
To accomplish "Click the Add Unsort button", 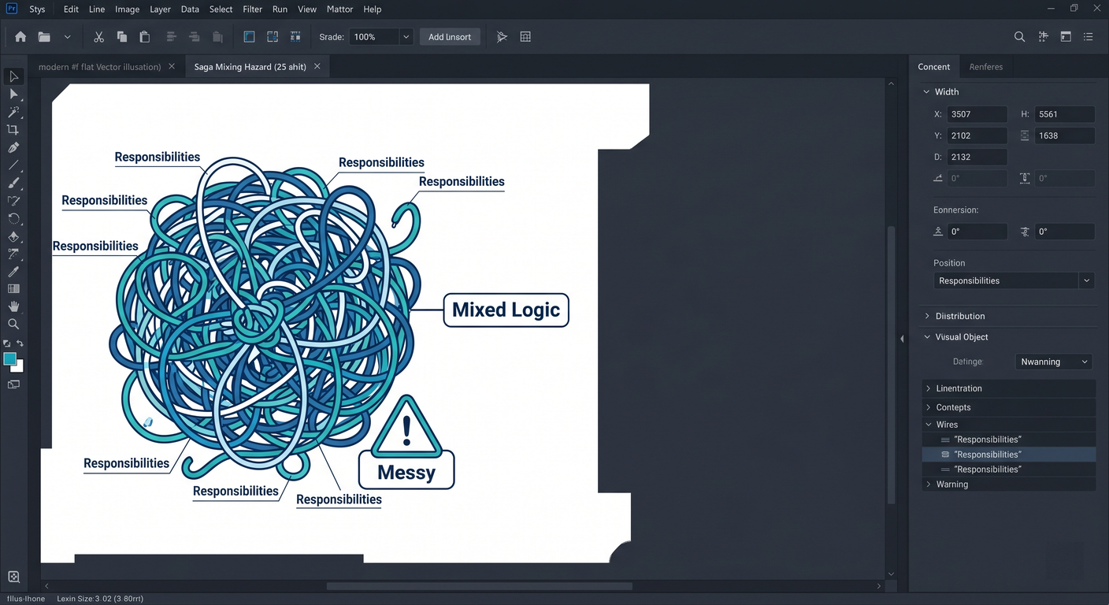I will click(450, 37).
